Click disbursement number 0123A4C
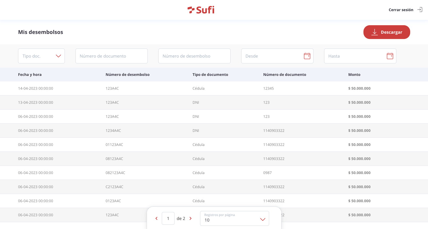The height and width of the screenshot is (229, 428). (x=113, y=201)
